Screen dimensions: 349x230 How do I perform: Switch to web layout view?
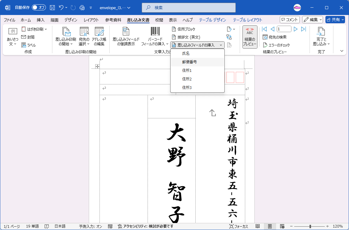pos(282,226)
